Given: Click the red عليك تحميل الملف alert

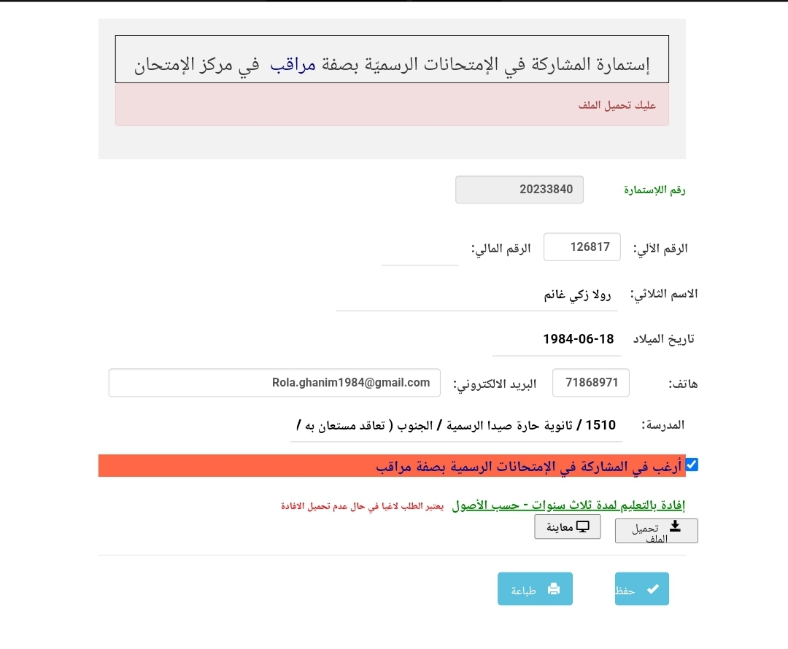Looking at the screenshot, I should [392, 106].
